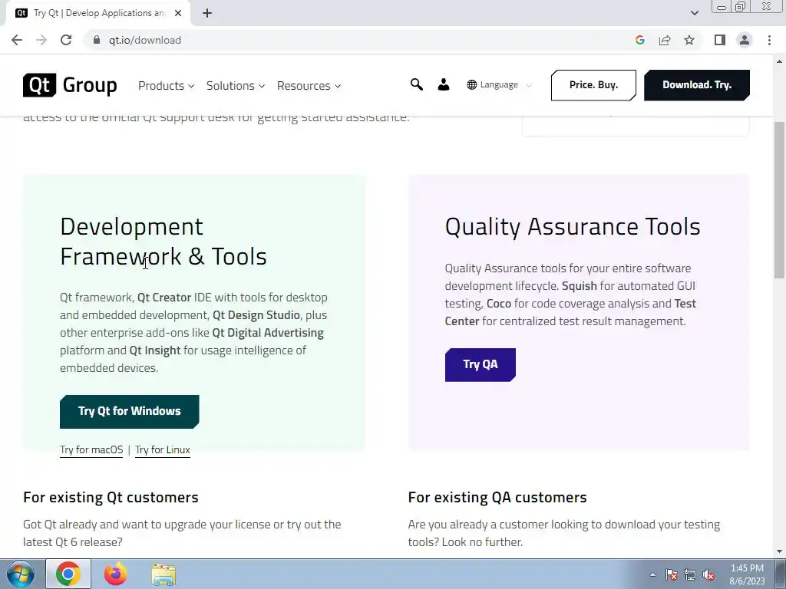786x589 pixels.
Task: Click the For existing QA customers heading
Action: click(x=497, y=497)
